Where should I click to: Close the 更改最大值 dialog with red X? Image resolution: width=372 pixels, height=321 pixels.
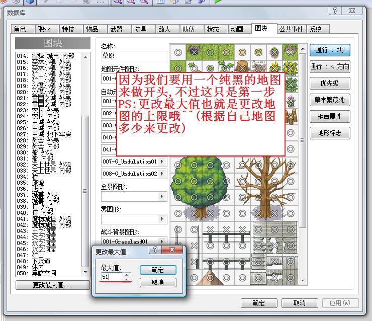[x=172, y=250]
